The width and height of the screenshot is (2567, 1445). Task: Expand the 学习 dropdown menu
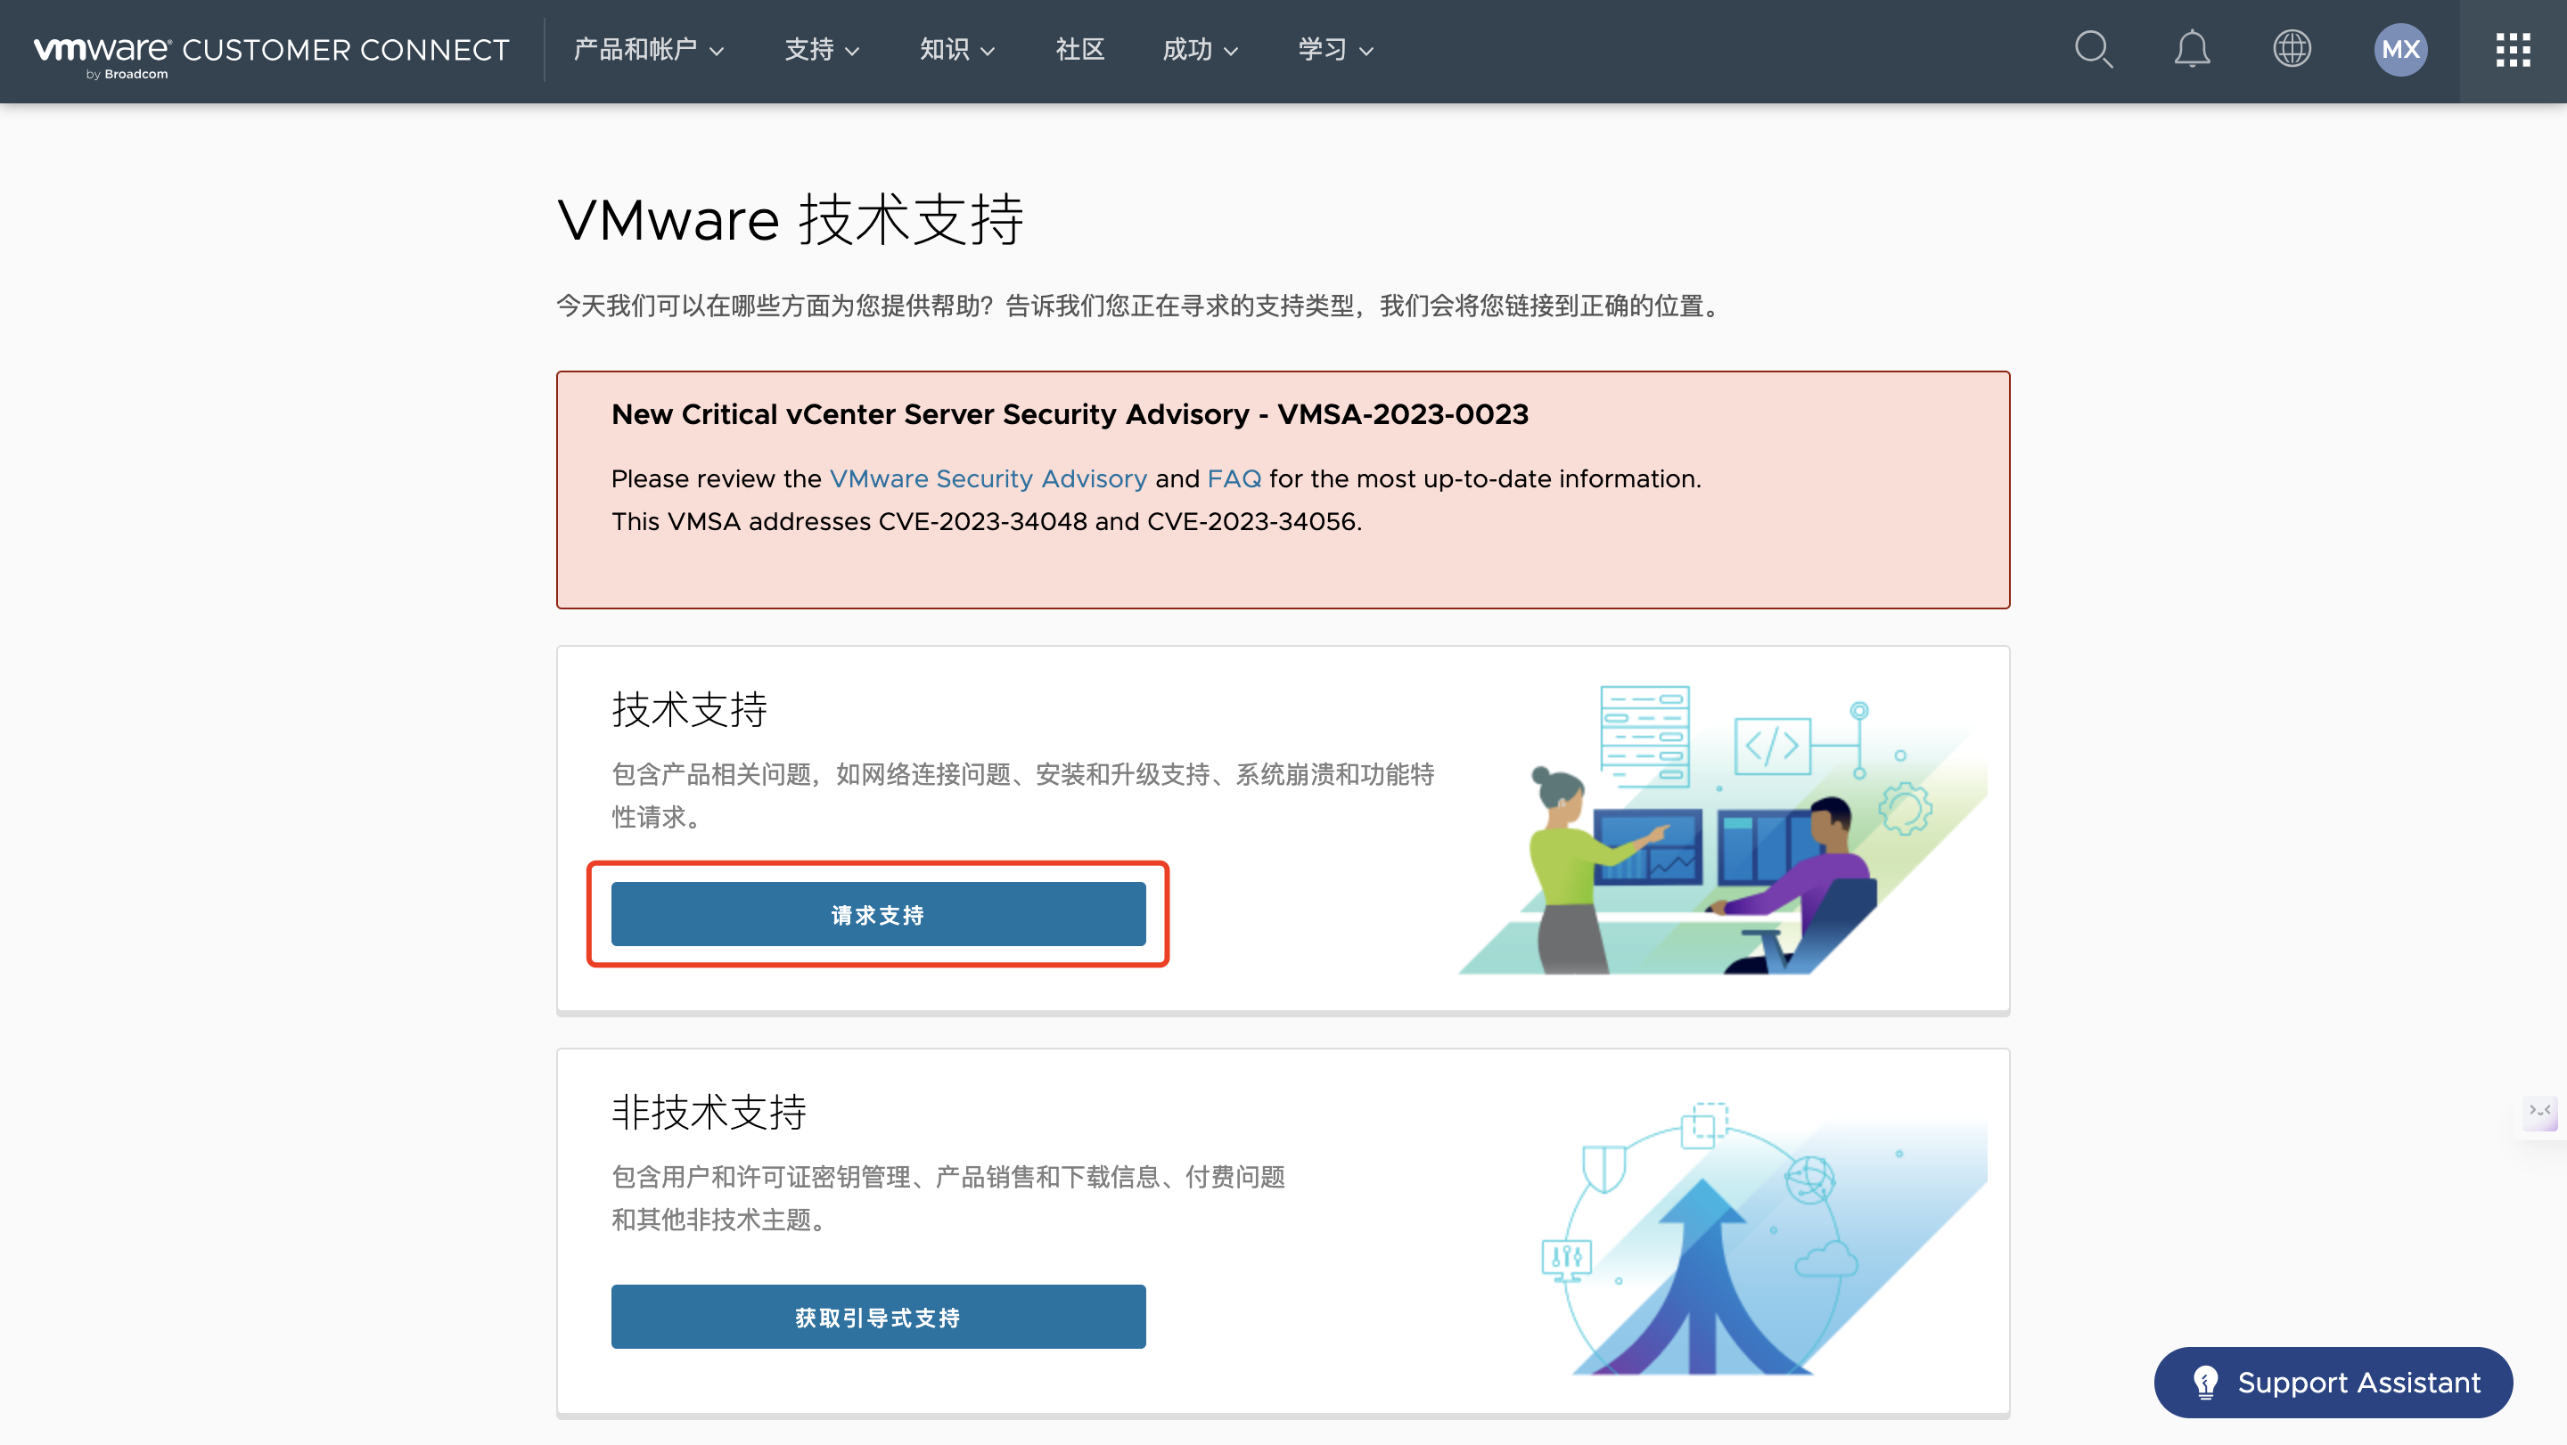coord(1336,50)
